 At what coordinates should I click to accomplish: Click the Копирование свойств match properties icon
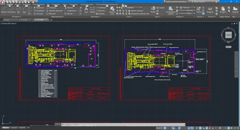click(x=171, y=10)
